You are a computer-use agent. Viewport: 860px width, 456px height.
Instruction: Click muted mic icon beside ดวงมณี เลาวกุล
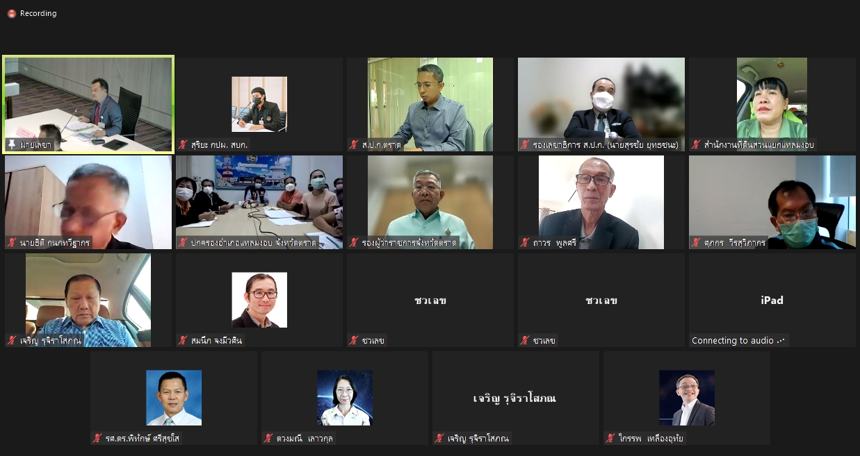tap(269, 438)
